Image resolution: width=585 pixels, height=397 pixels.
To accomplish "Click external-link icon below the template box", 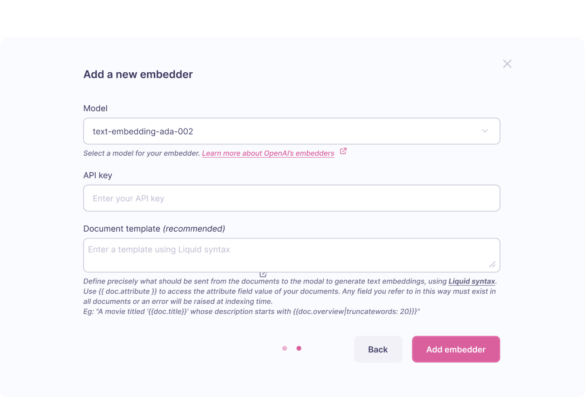I will click(x=263, y=274).
